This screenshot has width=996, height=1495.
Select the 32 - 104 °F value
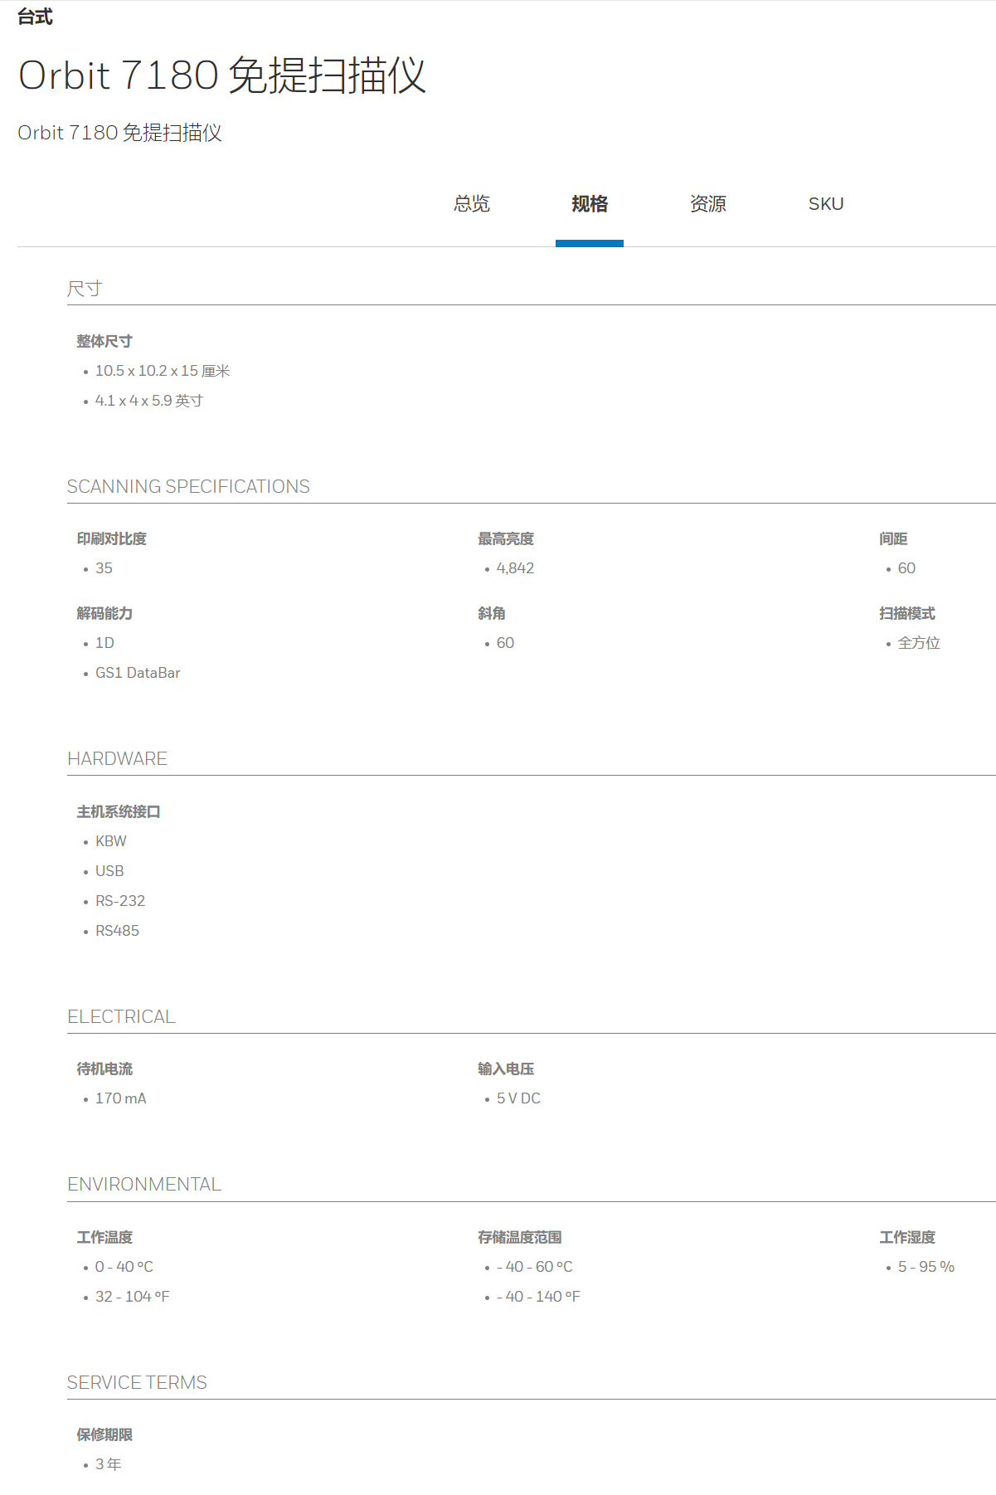pos(133,1297)
